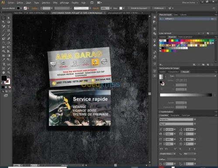
Task: Select the Lasso tool
Action: (x=9, y=22)
